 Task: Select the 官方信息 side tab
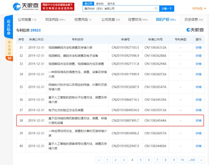(9, 26)
